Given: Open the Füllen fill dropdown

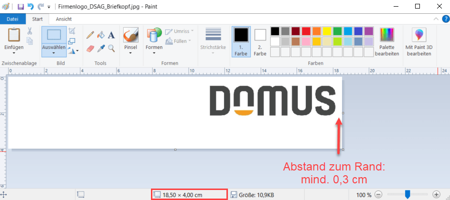Looking at the screenshot, I should (x=178, y=41).
